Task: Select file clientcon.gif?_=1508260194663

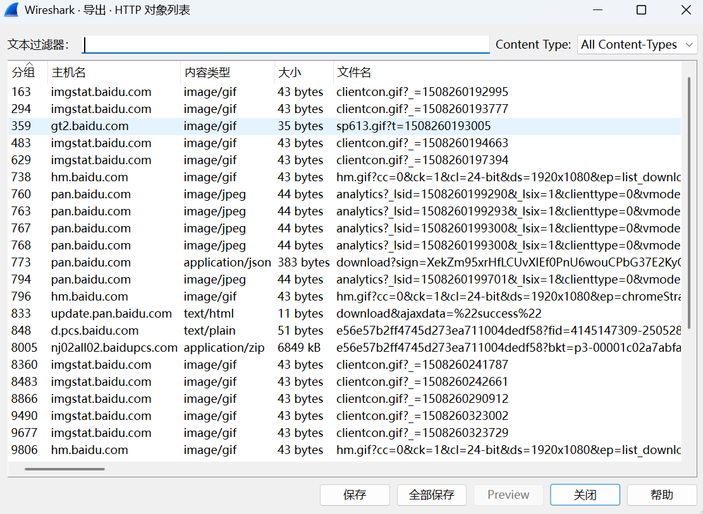Action: tap(422, 143)
